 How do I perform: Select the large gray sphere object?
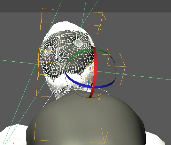86,119
